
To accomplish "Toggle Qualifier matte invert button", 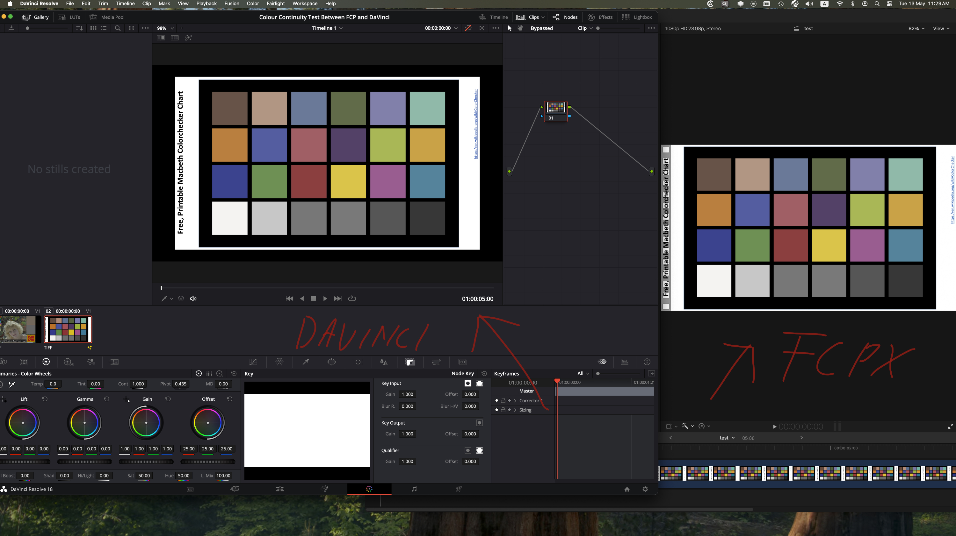I will tap(467, 450).
